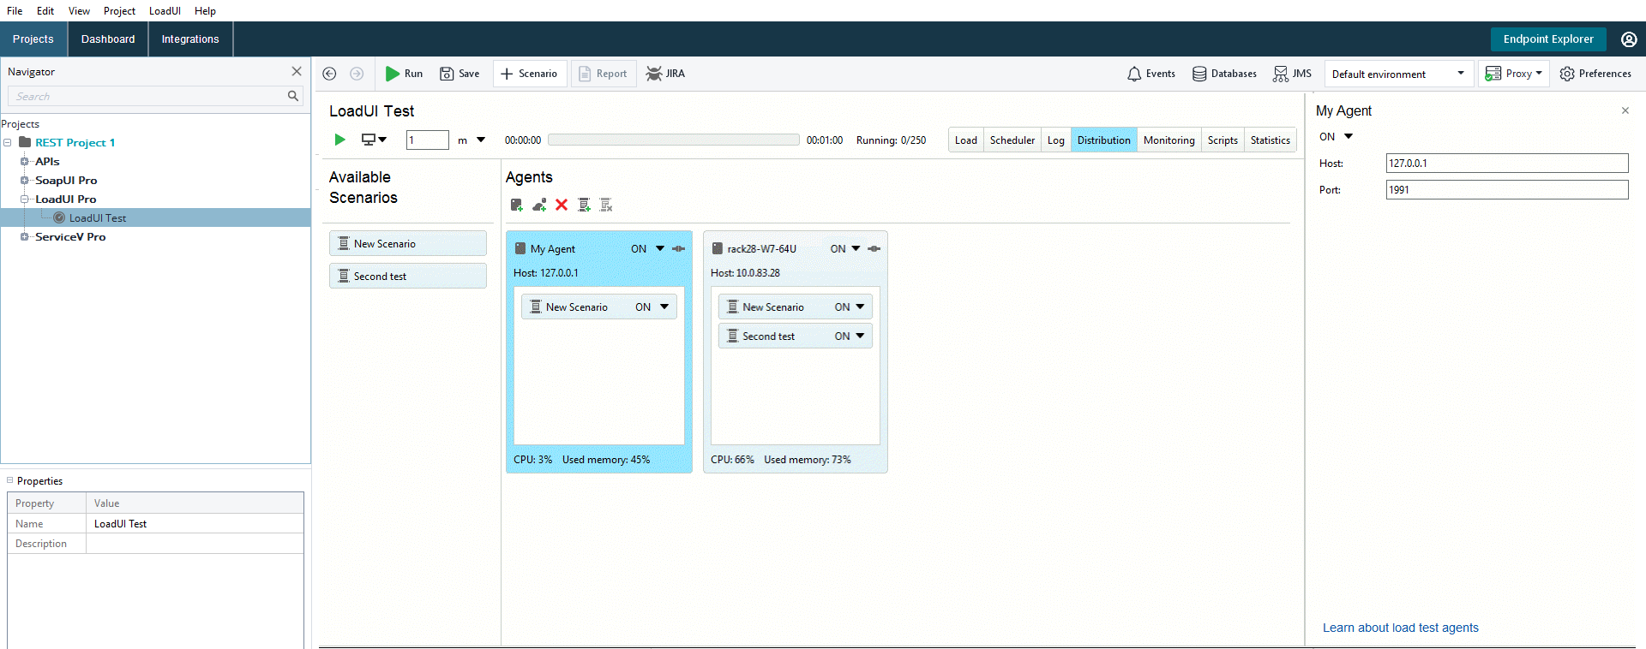
Task: Open the Proxy dropdown menu
Action: coord(1514,74)
